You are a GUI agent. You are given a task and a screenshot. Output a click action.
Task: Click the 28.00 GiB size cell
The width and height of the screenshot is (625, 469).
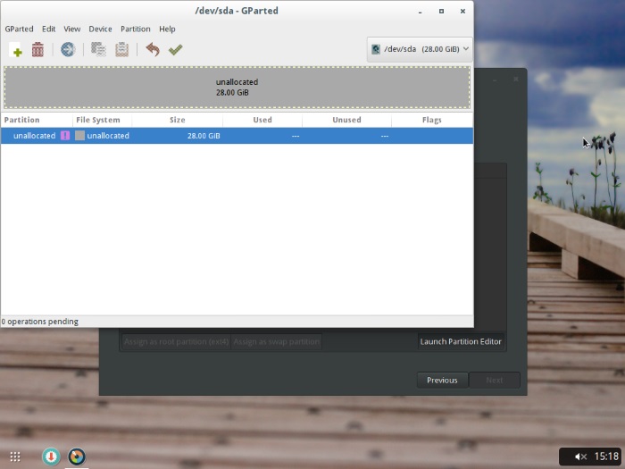pyautogui.click(x=204, y=136)
